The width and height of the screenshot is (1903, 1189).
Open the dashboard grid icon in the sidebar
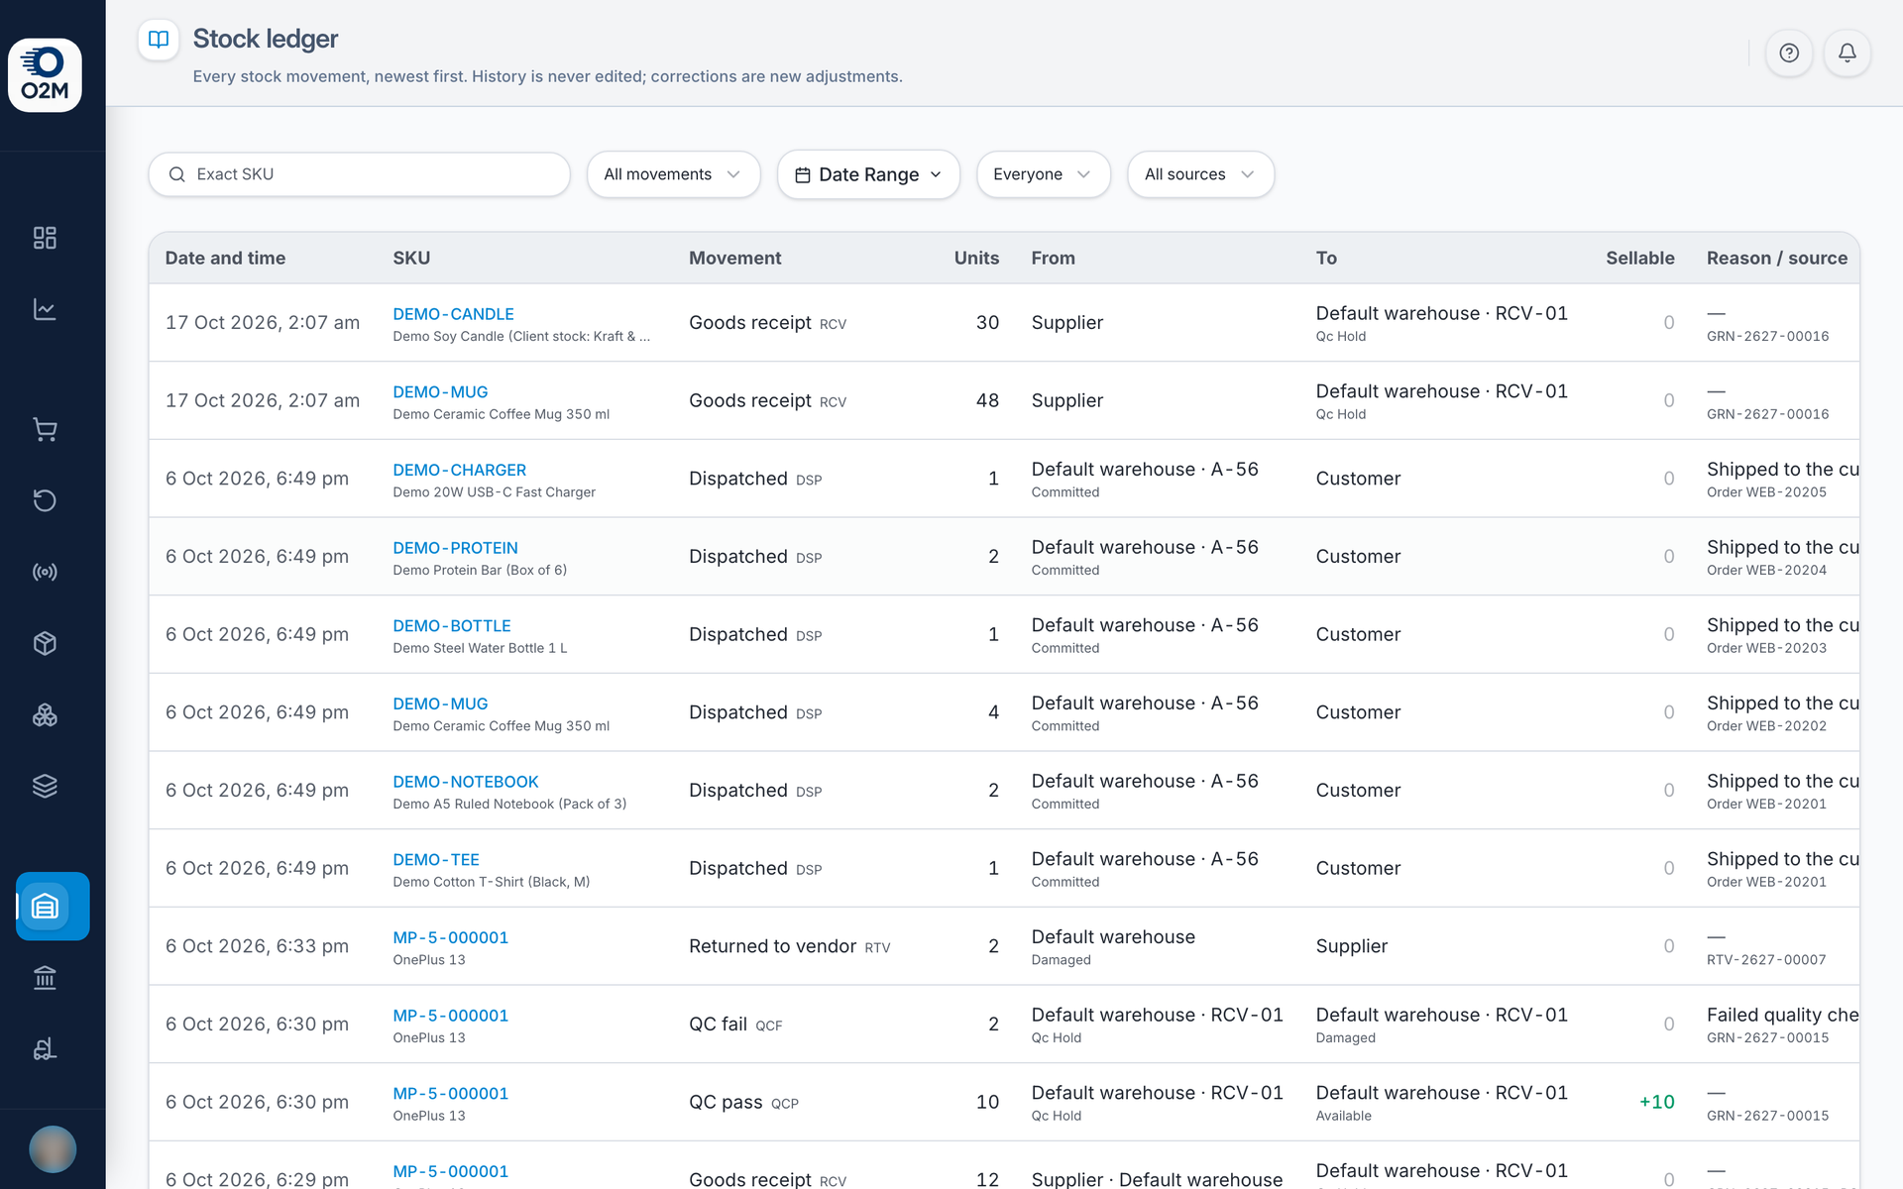pyautogui.click(x=45, y=238)
